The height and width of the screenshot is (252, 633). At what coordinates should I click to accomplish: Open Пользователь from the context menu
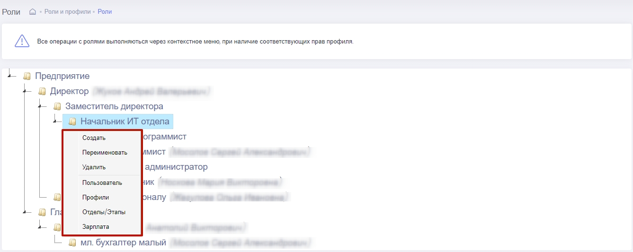pos(102,183)
